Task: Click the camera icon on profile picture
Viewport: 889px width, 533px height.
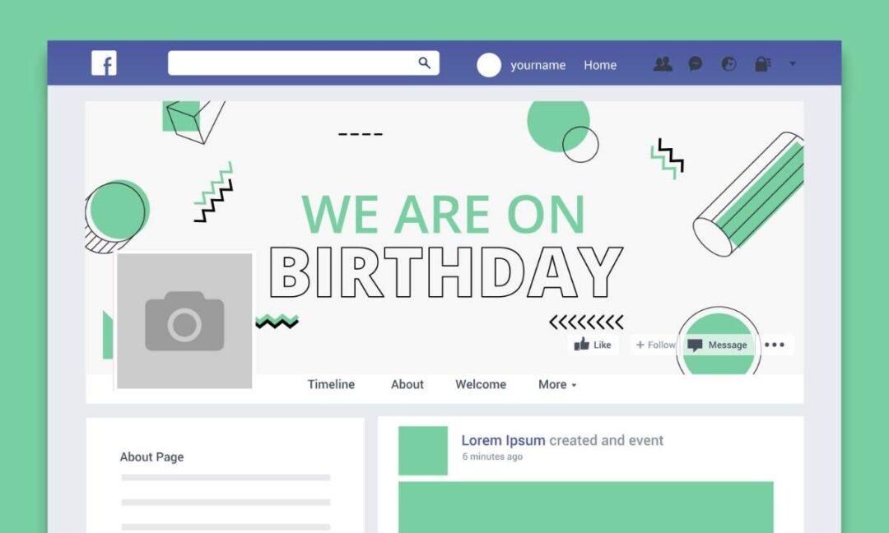Action: click(184, 321)
